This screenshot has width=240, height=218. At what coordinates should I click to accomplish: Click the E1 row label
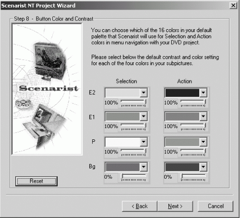(x=92, y=117)
